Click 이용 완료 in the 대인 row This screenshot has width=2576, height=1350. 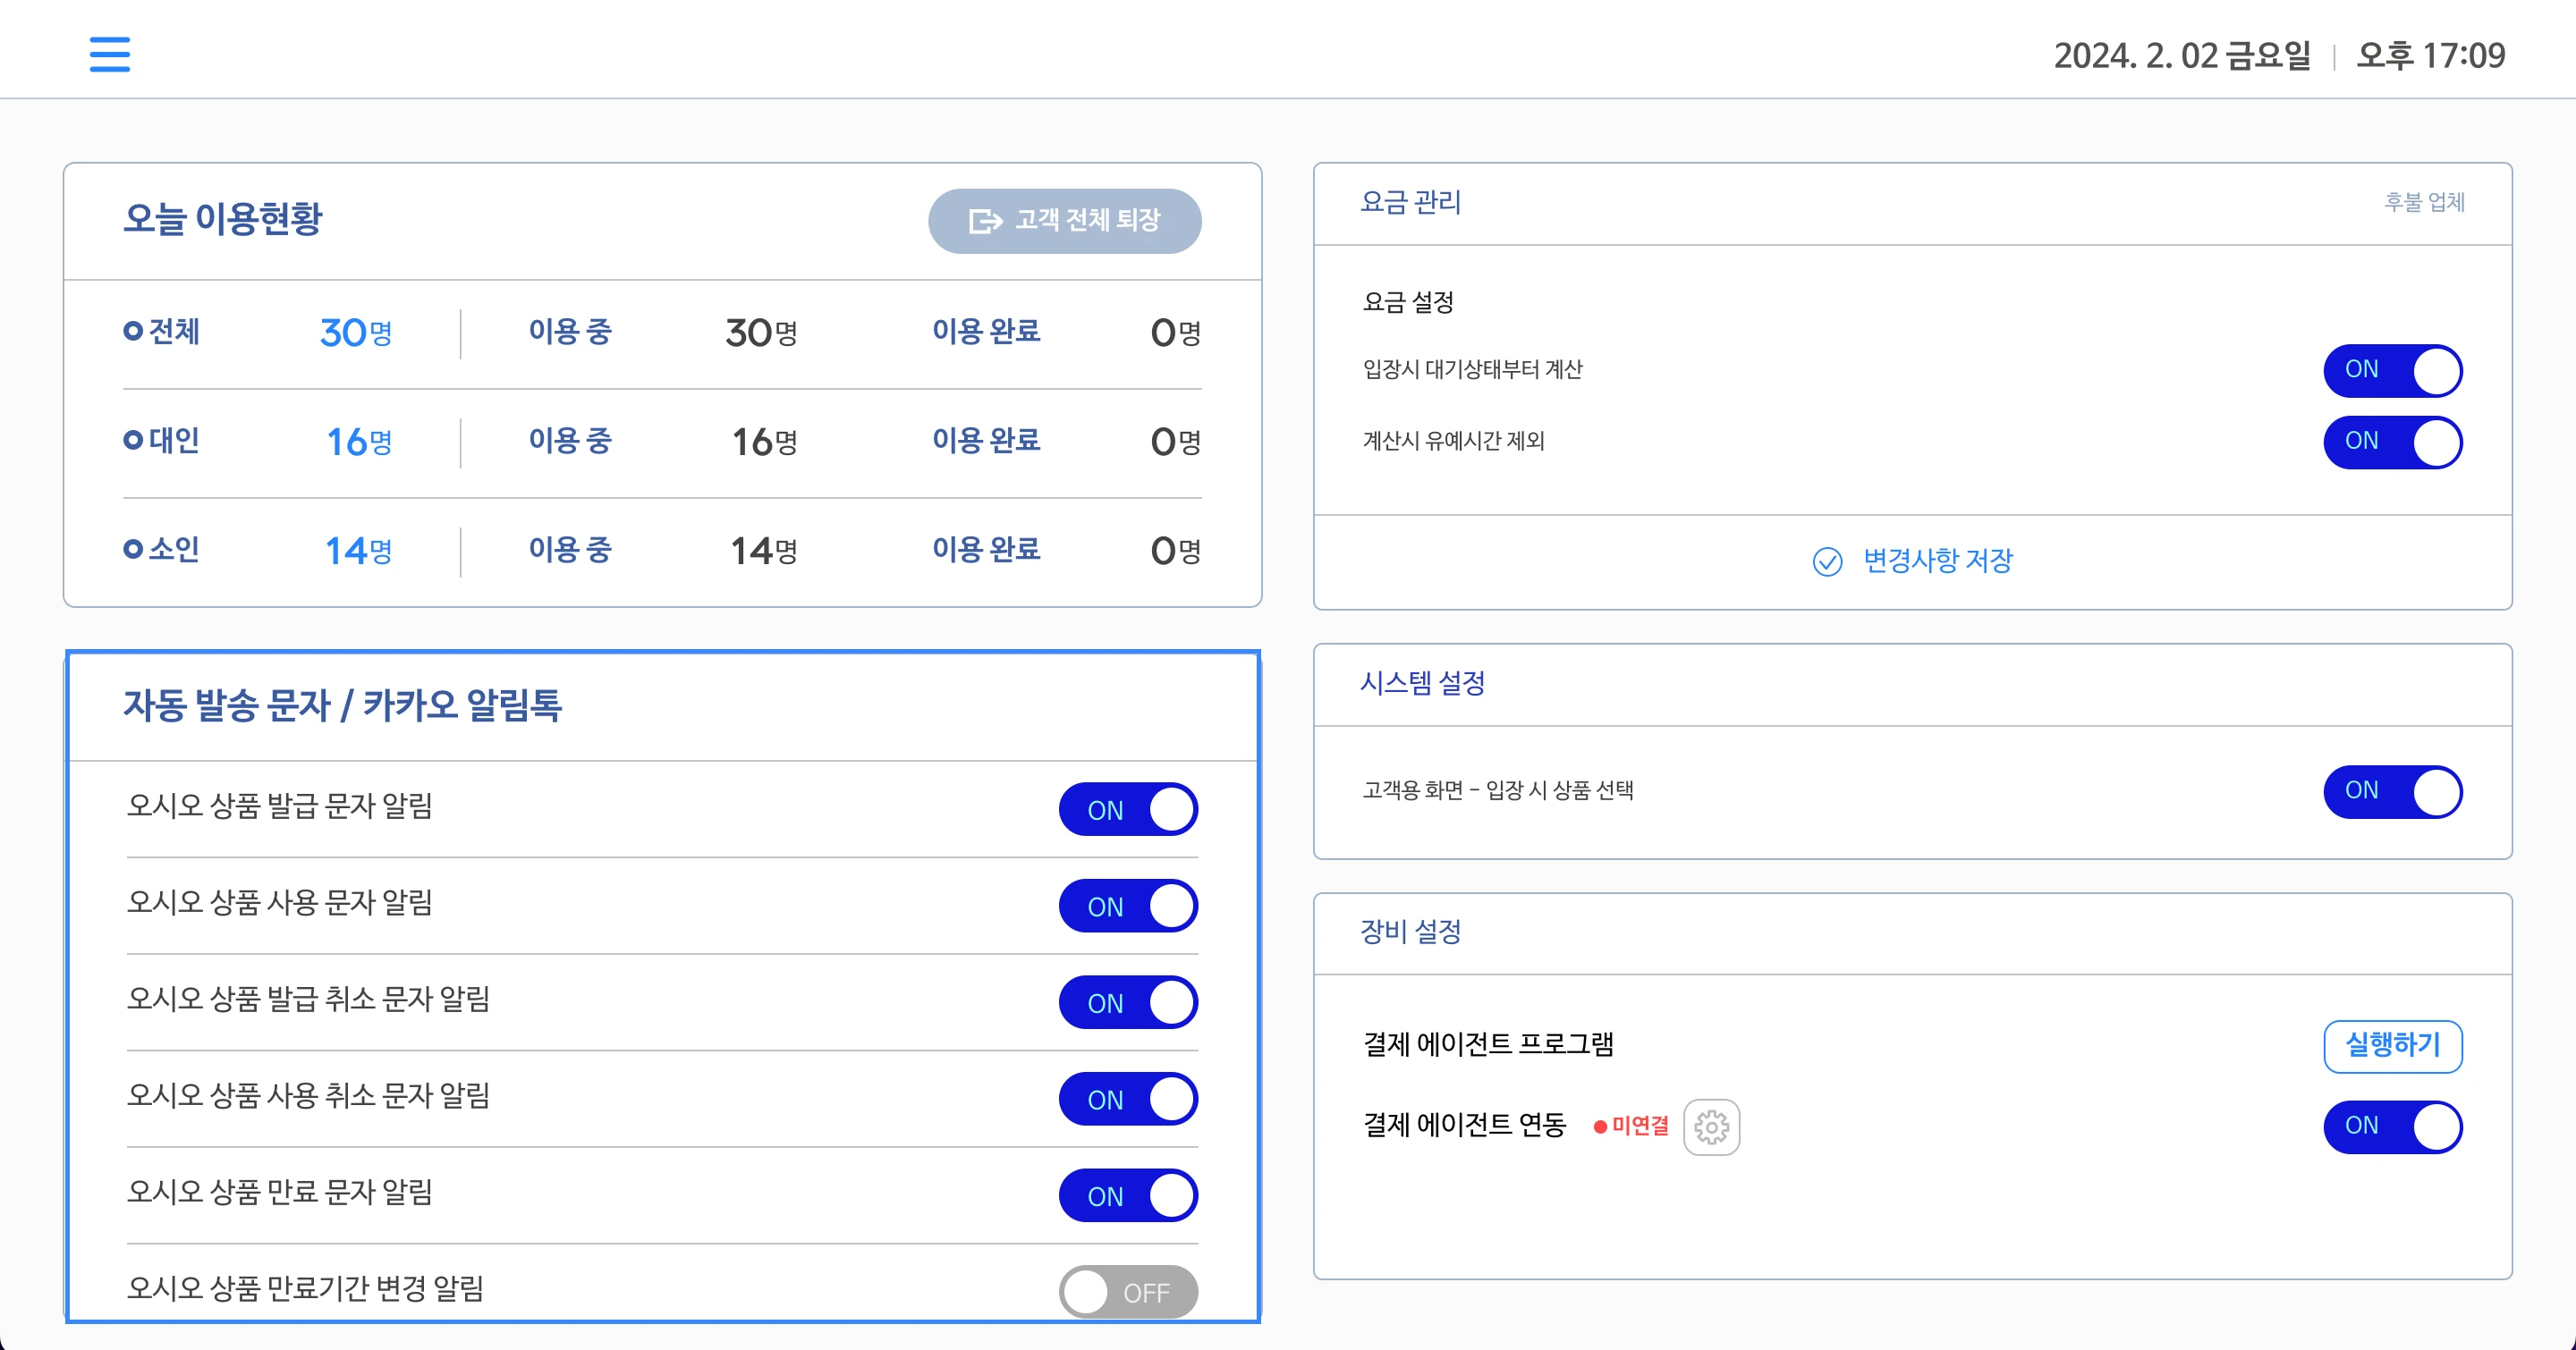(986, 441)
